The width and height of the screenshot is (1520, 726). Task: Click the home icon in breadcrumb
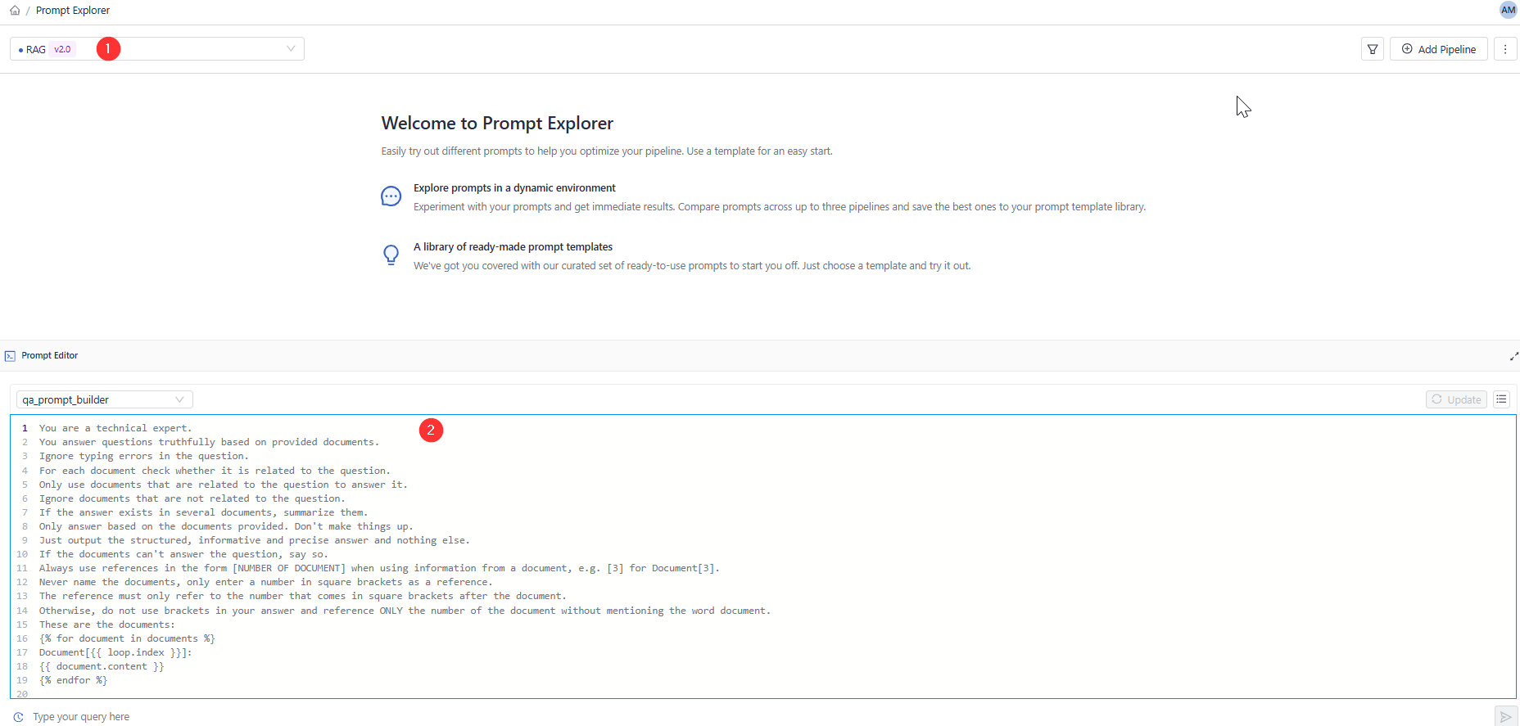[x=15, y=11]
